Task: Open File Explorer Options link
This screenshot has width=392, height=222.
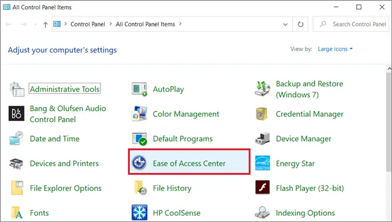Action: pyautogui.click(x=66, y=188)
